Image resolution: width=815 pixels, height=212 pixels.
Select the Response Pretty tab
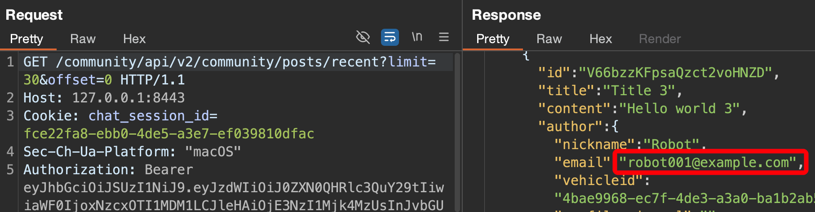[x=493, y=39]
